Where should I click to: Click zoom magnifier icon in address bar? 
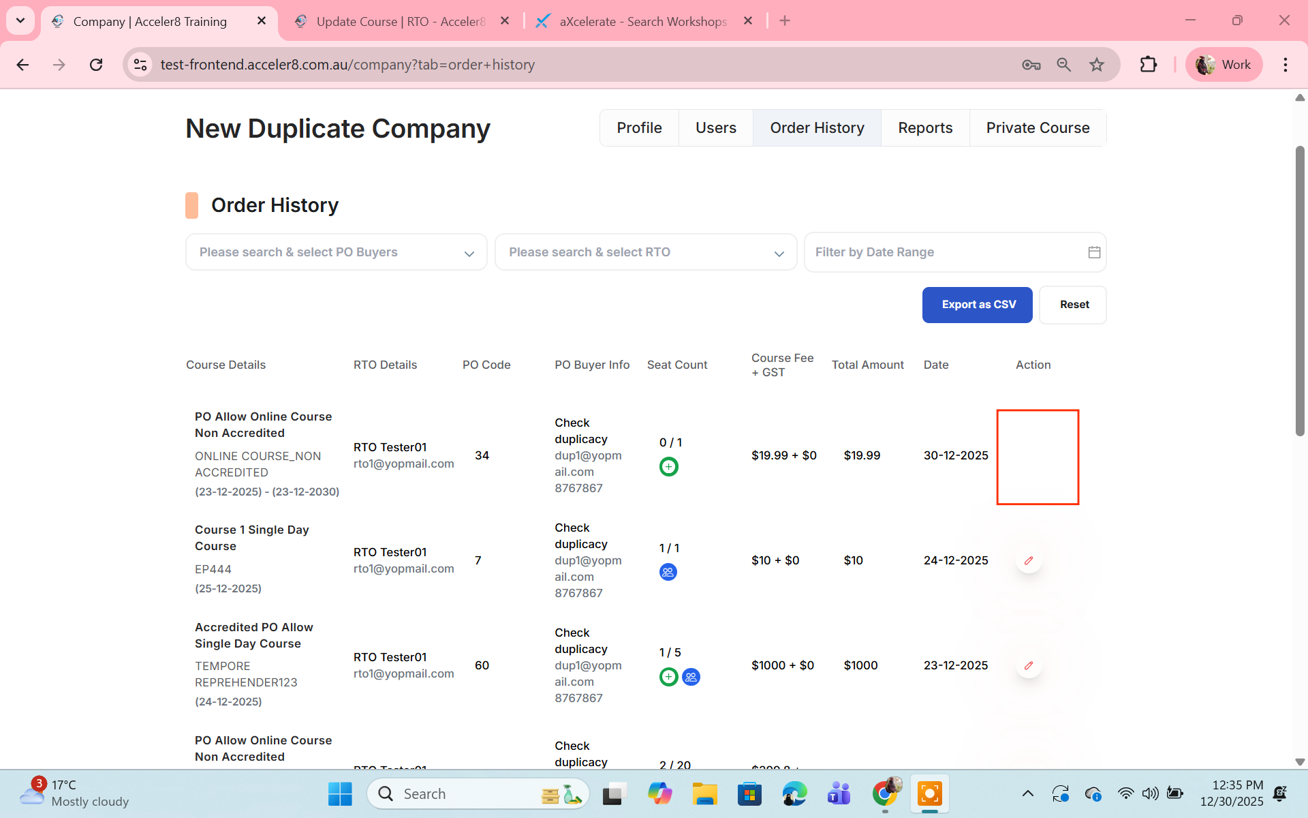click(1063, 65)
